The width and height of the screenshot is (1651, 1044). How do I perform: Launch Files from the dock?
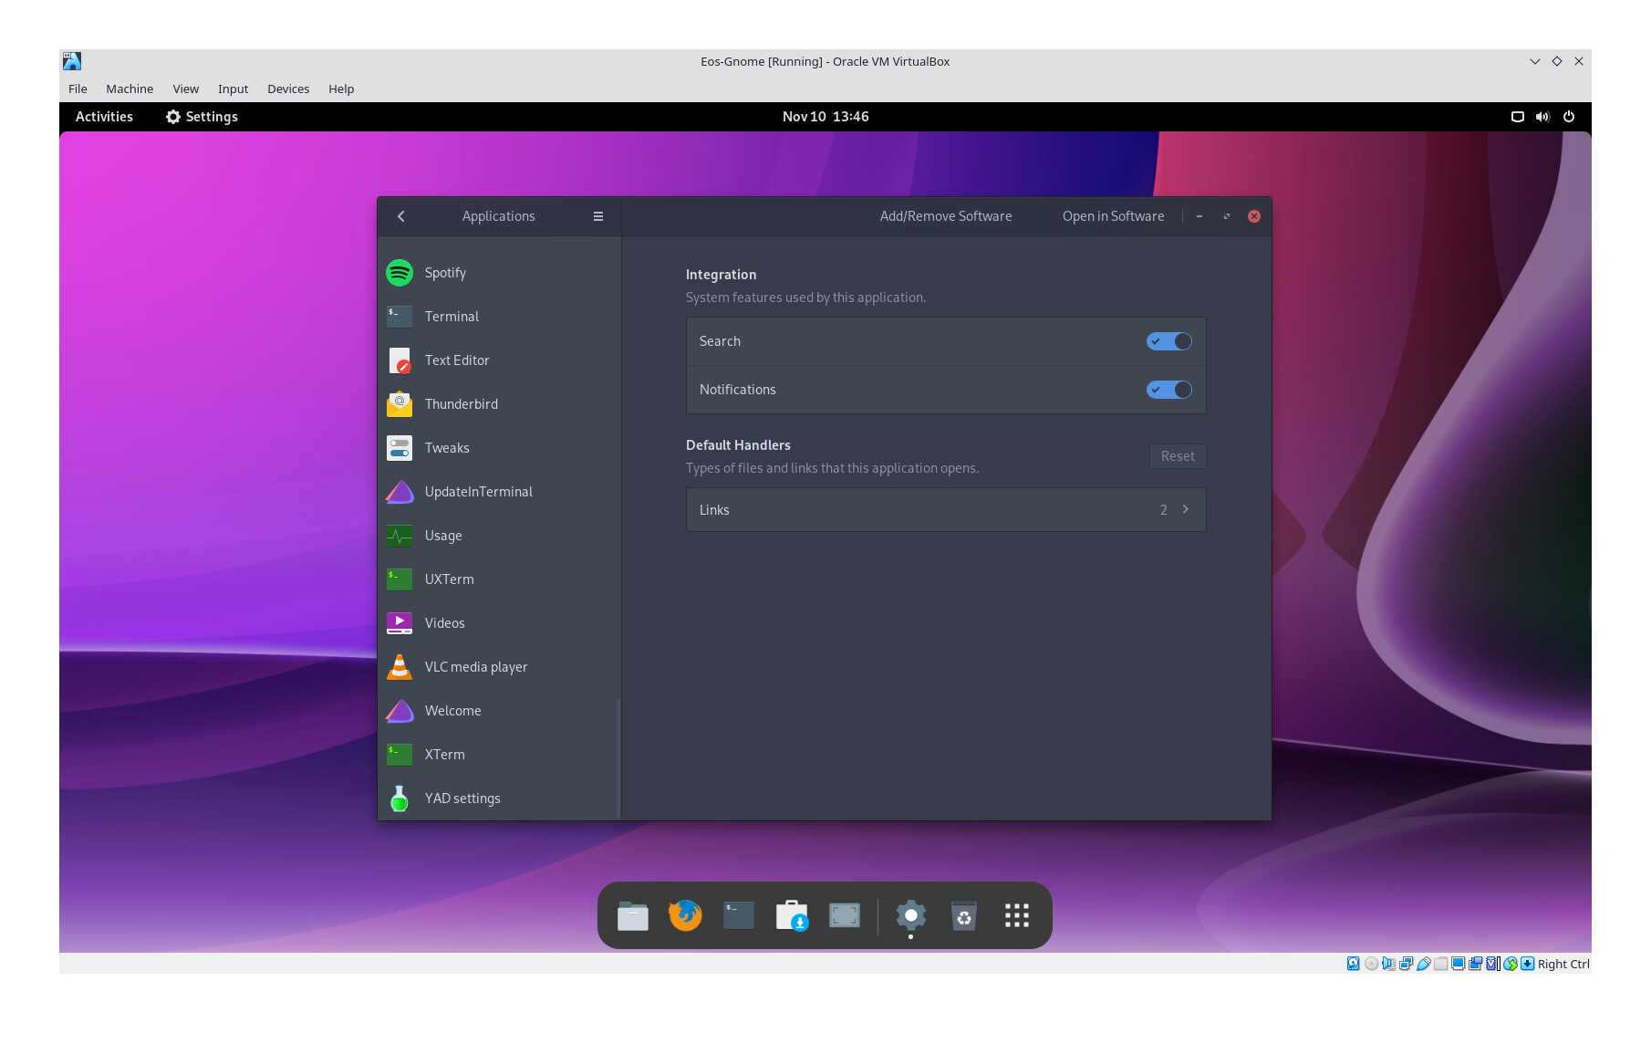tap(632, 915)
